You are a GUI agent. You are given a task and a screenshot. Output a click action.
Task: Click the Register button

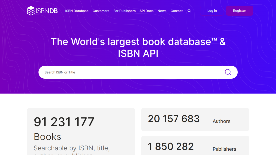[239, 11]
